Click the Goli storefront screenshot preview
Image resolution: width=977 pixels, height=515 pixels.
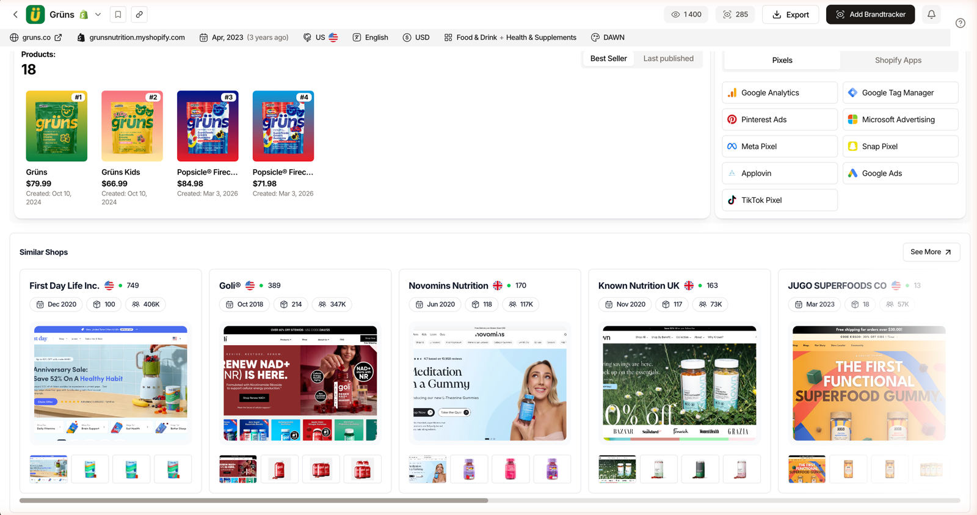[x=300, y=383]
